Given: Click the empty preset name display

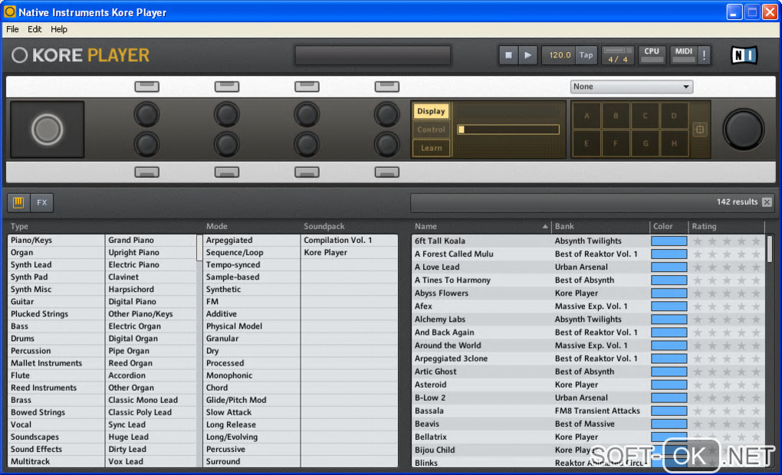Looking at the screenshot, I should pyautogui.click(x=373, y=55).
